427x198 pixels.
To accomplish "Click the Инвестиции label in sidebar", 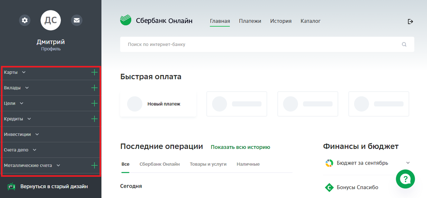I will point(17,134).
